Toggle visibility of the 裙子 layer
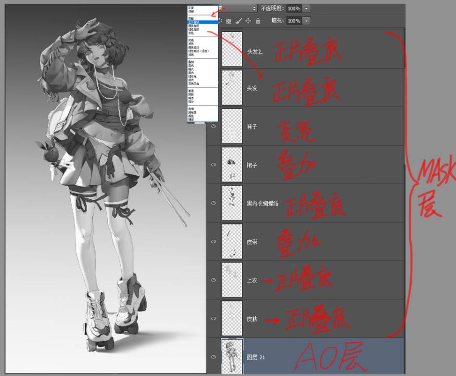Screen dimensions: 456x376 tap(214, 165)
